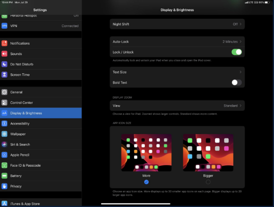Viewport: 274px width, 207px height.
Task: Tap the Accessibility figure icon
Action: click(x=4, y=123)
